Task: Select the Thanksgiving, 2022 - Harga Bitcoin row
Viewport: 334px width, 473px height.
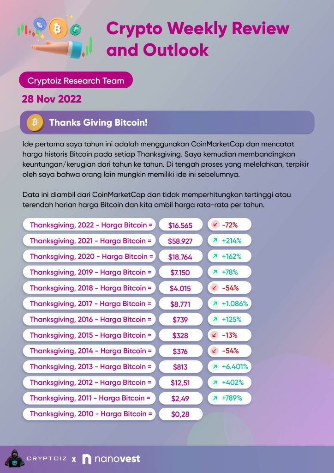Action: tap(89, 225)
